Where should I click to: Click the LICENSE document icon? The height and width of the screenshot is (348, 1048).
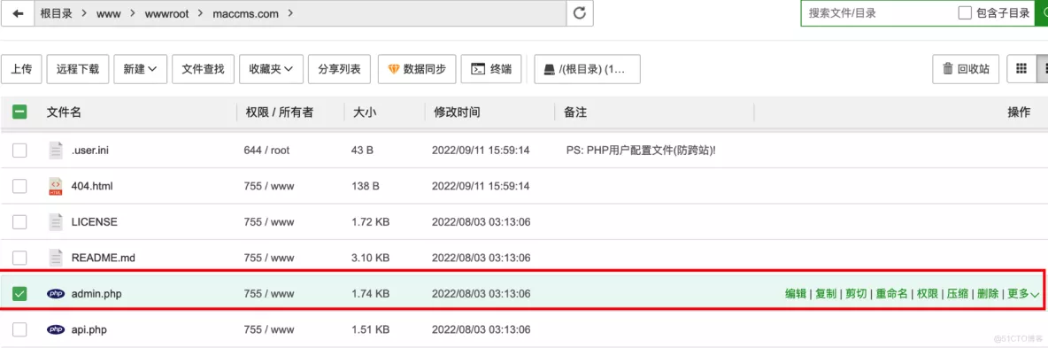(x=56, y=221)
